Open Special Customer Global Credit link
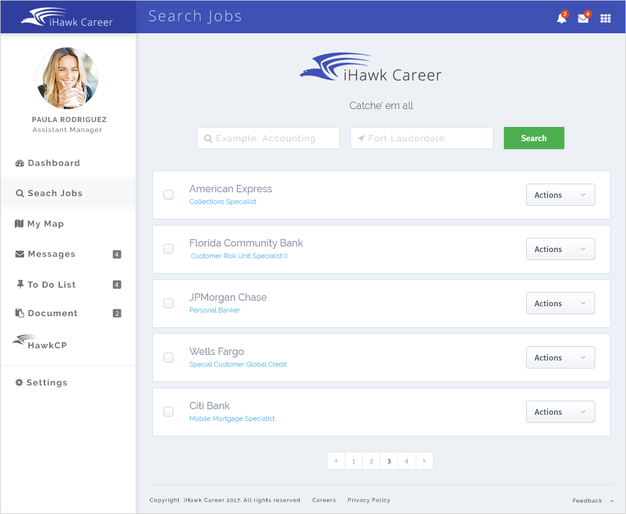 click(x=238, y=365)
